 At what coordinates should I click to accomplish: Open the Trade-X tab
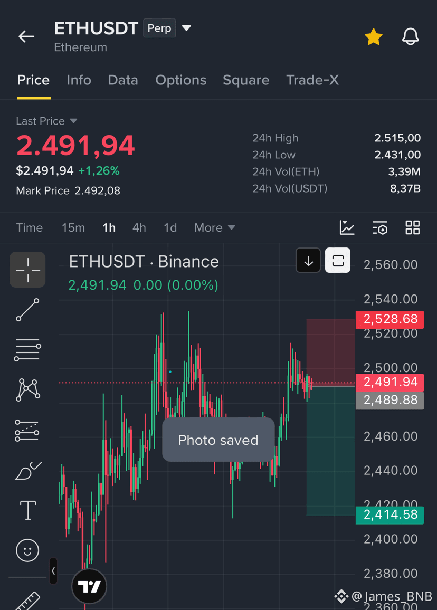click(312, 80)
